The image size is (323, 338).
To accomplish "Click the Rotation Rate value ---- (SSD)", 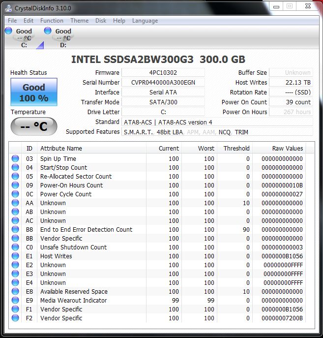I will (x=291, y=92).
